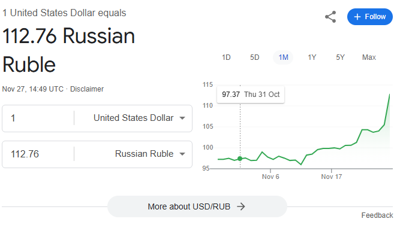
Task: Open More about USD/RUB
Action: coord(197,206)
